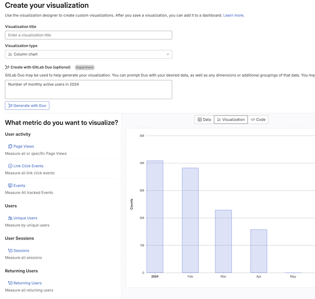Screen dimensions: 315x299
Task: Click the Events metric icon
Action: [10, 185]
